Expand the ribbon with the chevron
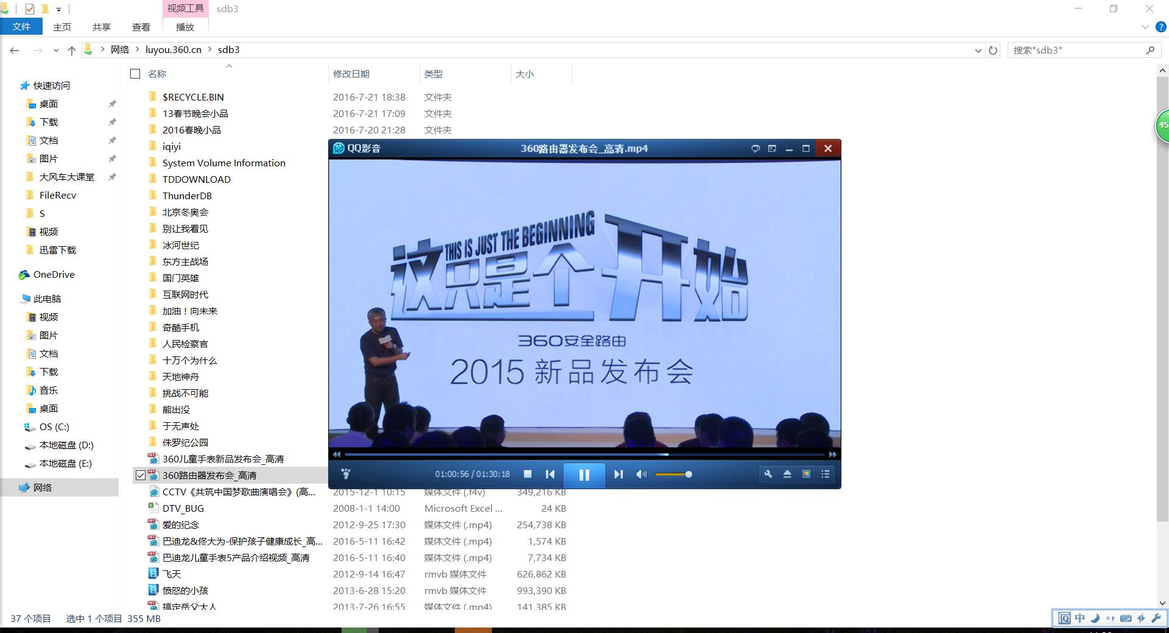This screenshot has height=633, width=1169. 1145,27
